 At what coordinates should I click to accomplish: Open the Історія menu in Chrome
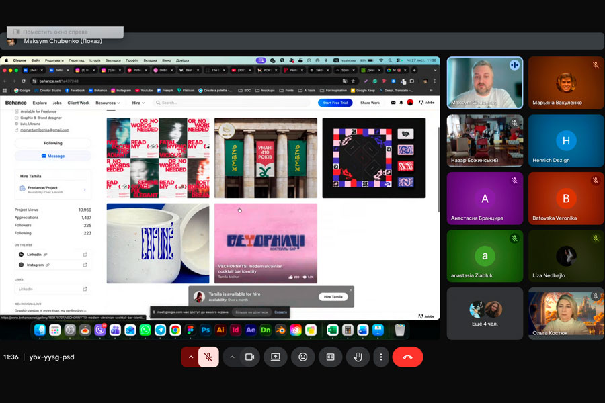pyautogui.click(x=95, y=60)
